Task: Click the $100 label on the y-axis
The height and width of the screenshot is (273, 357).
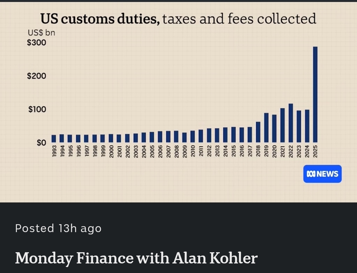Action: (36, 109)
